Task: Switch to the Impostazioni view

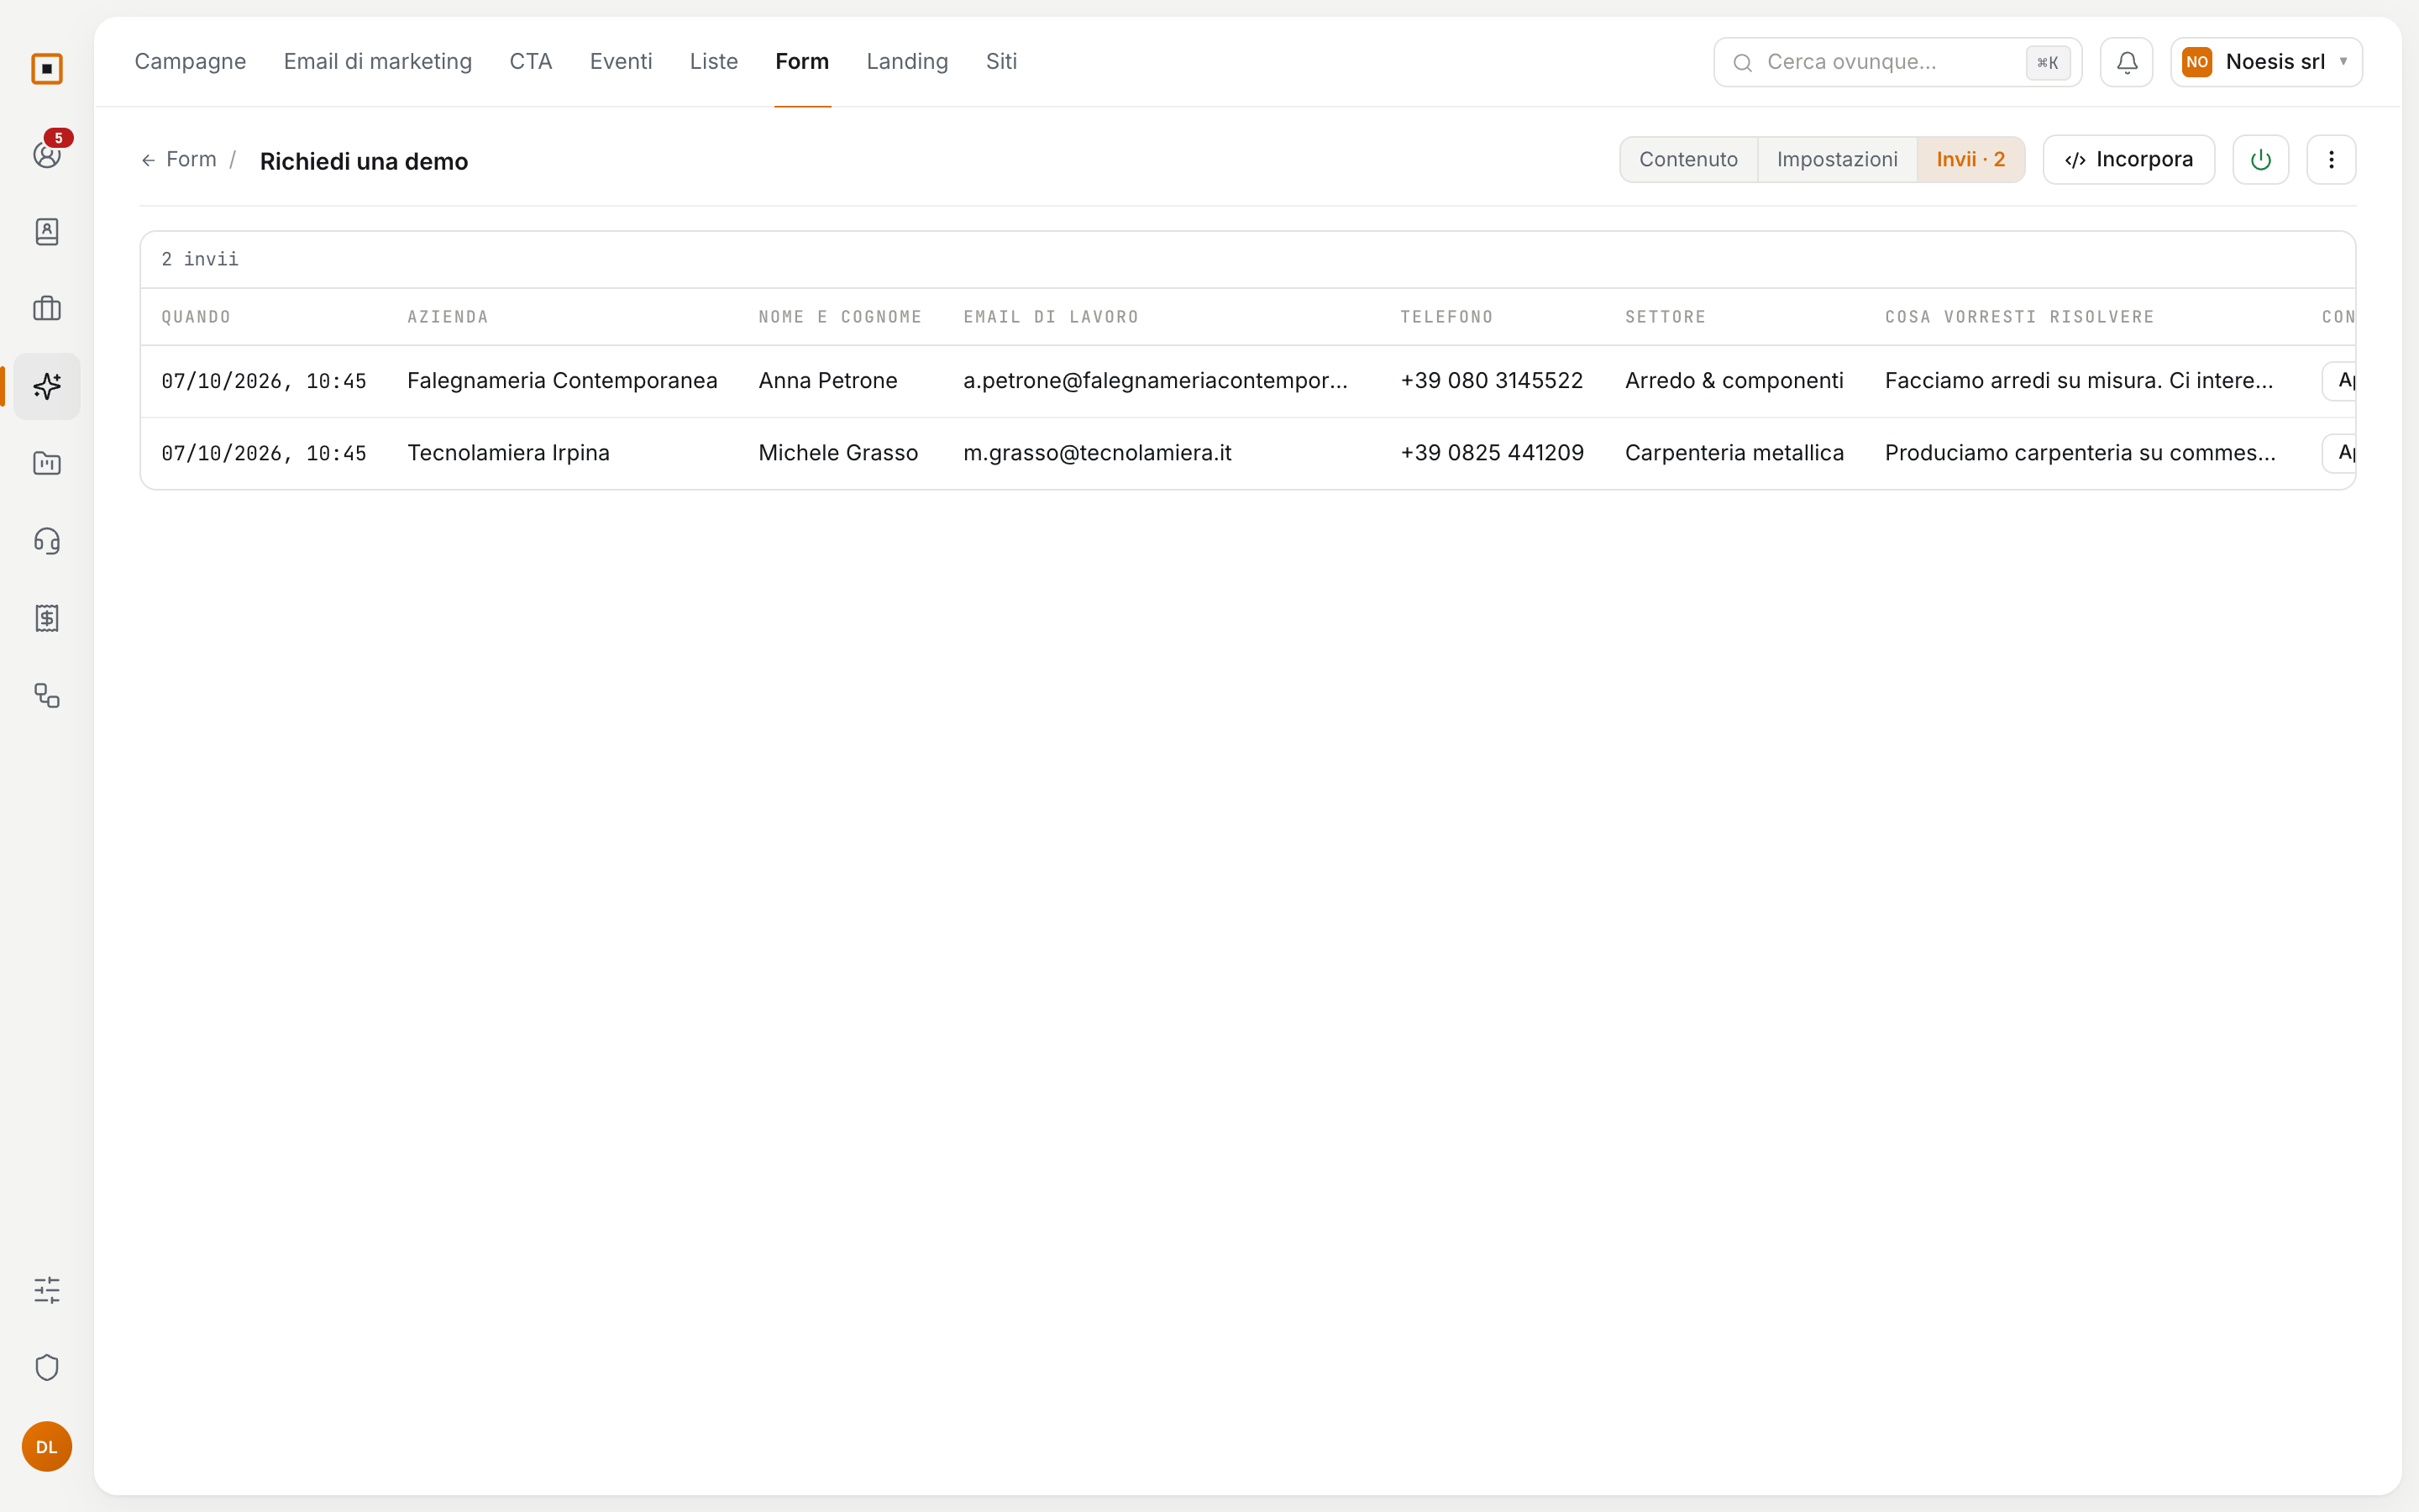Action: click(x=1837, y=160)
